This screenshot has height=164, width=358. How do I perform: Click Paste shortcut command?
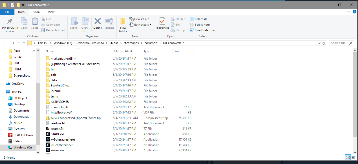point(53,30)
